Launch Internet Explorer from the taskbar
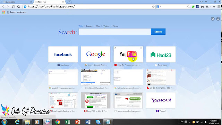 click(17, 122)
